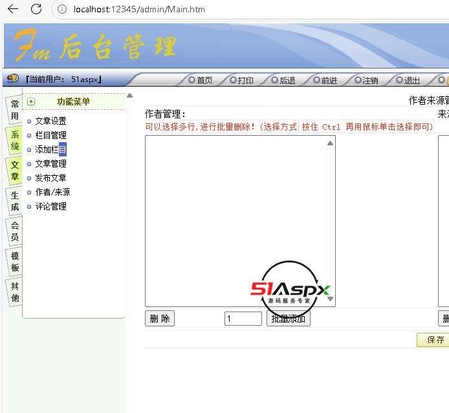Click the 批量添加 button
The image size is (449, 413).
click(289, 319)
